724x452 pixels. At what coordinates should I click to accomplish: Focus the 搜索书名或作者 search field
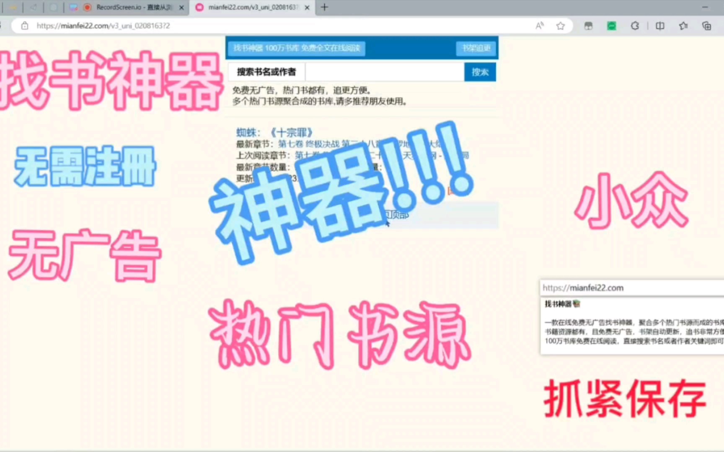pos(385,72)
